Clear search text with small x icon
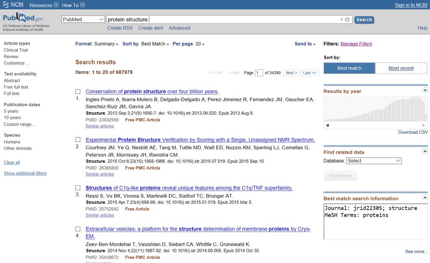Screen dimensions: 430x263 coord(342,19)
